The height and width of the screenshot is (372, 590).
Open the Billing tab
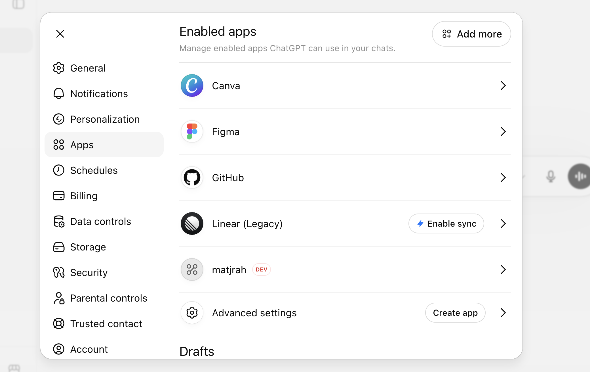(104, 196)
